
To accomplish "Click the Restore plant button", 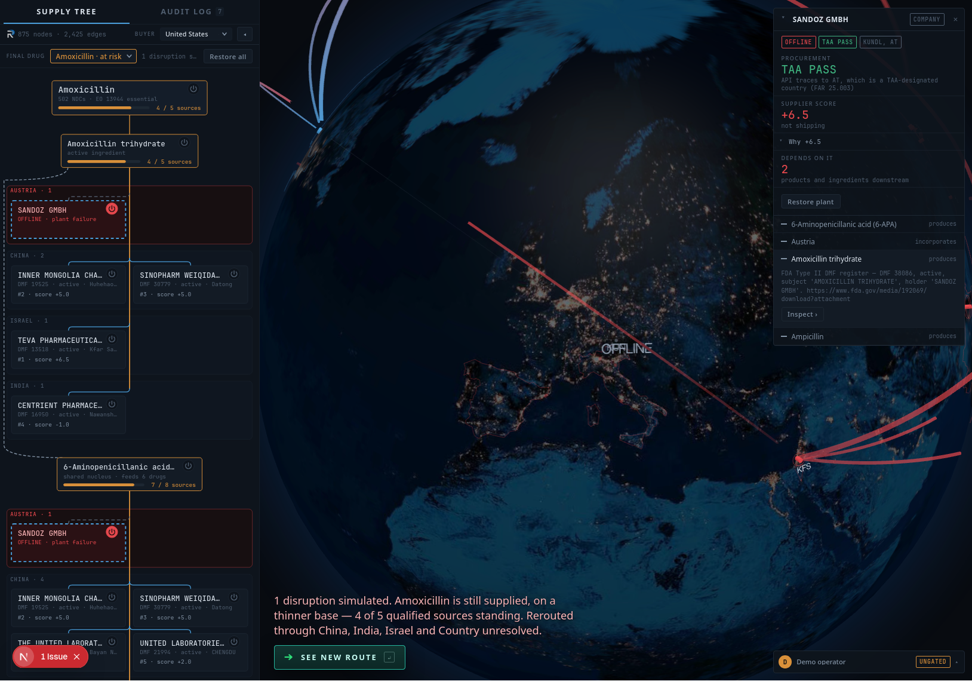I will (811, 202).
